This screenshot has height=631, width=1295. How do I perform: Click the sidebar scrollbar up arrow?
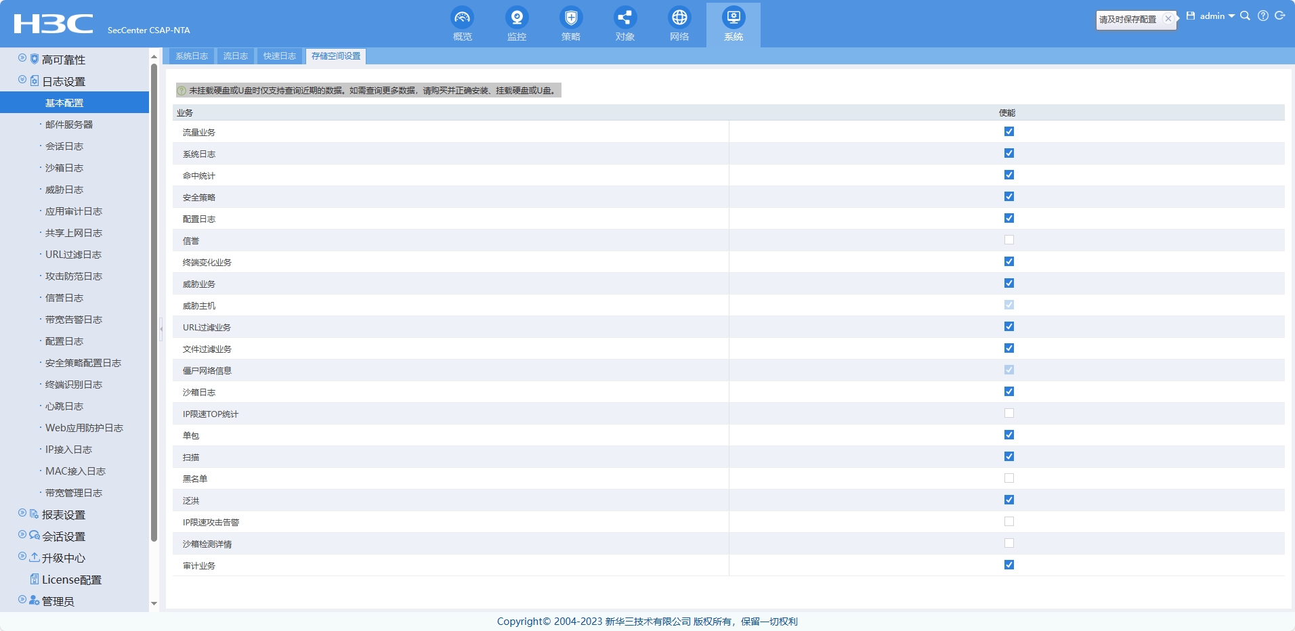click(x=154, y=57)
